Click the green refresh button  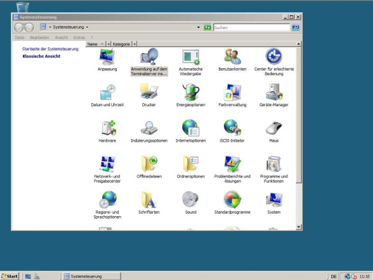coord(208,27)
